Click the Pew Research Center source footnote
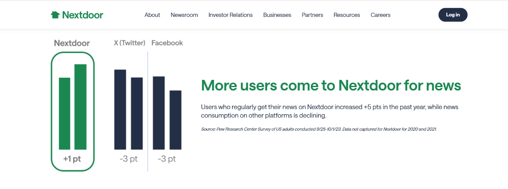Image resolution: width=508 pixels, height=189 pixels. [319, 129]
